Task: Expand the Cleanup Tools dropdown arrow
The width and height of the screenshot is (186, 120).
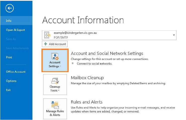Action: 59,91
